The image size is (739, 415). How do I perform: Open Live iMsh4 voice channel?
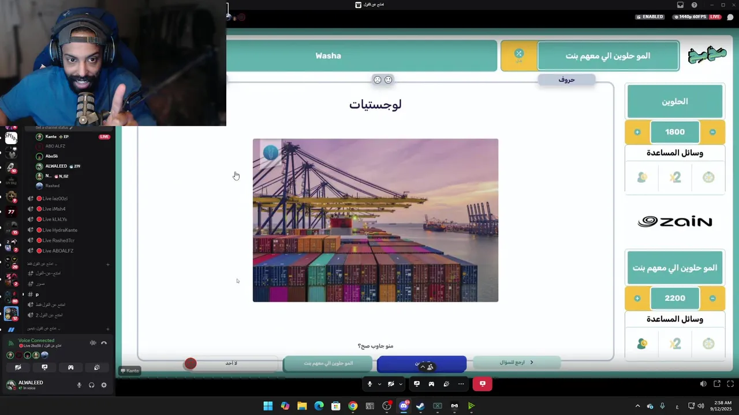click(53, 209)
